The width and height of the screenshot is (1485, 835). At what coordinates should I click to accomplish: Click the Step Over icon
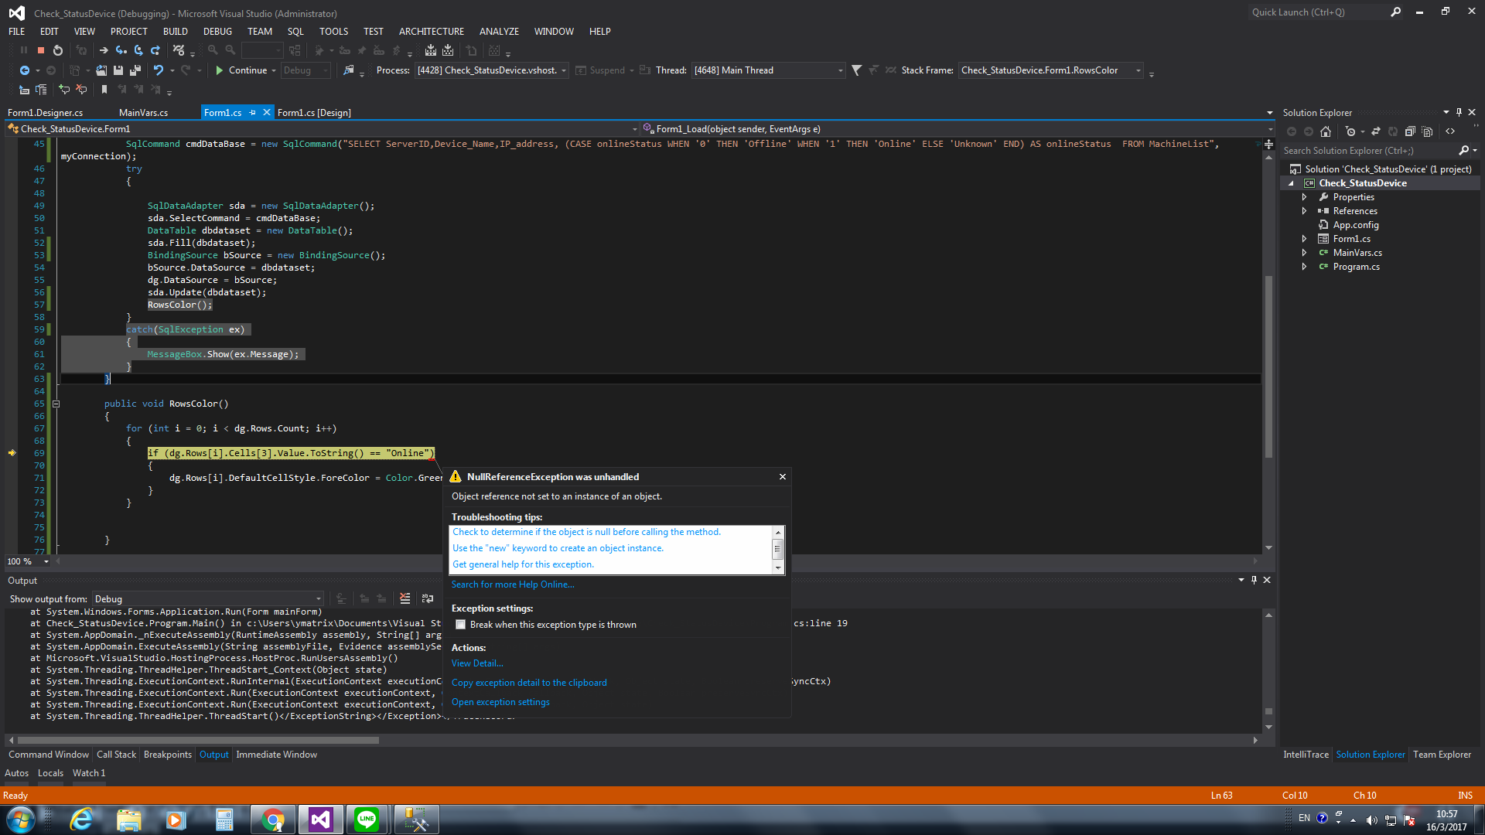(138, 50)
